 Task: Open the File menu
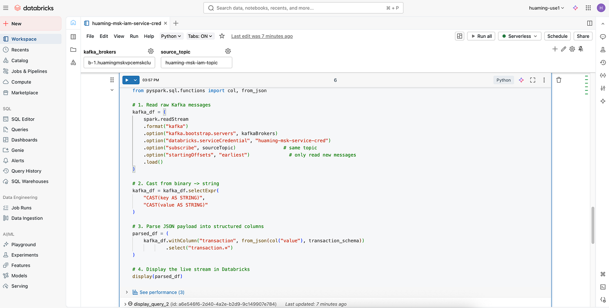tap(90, 36)
